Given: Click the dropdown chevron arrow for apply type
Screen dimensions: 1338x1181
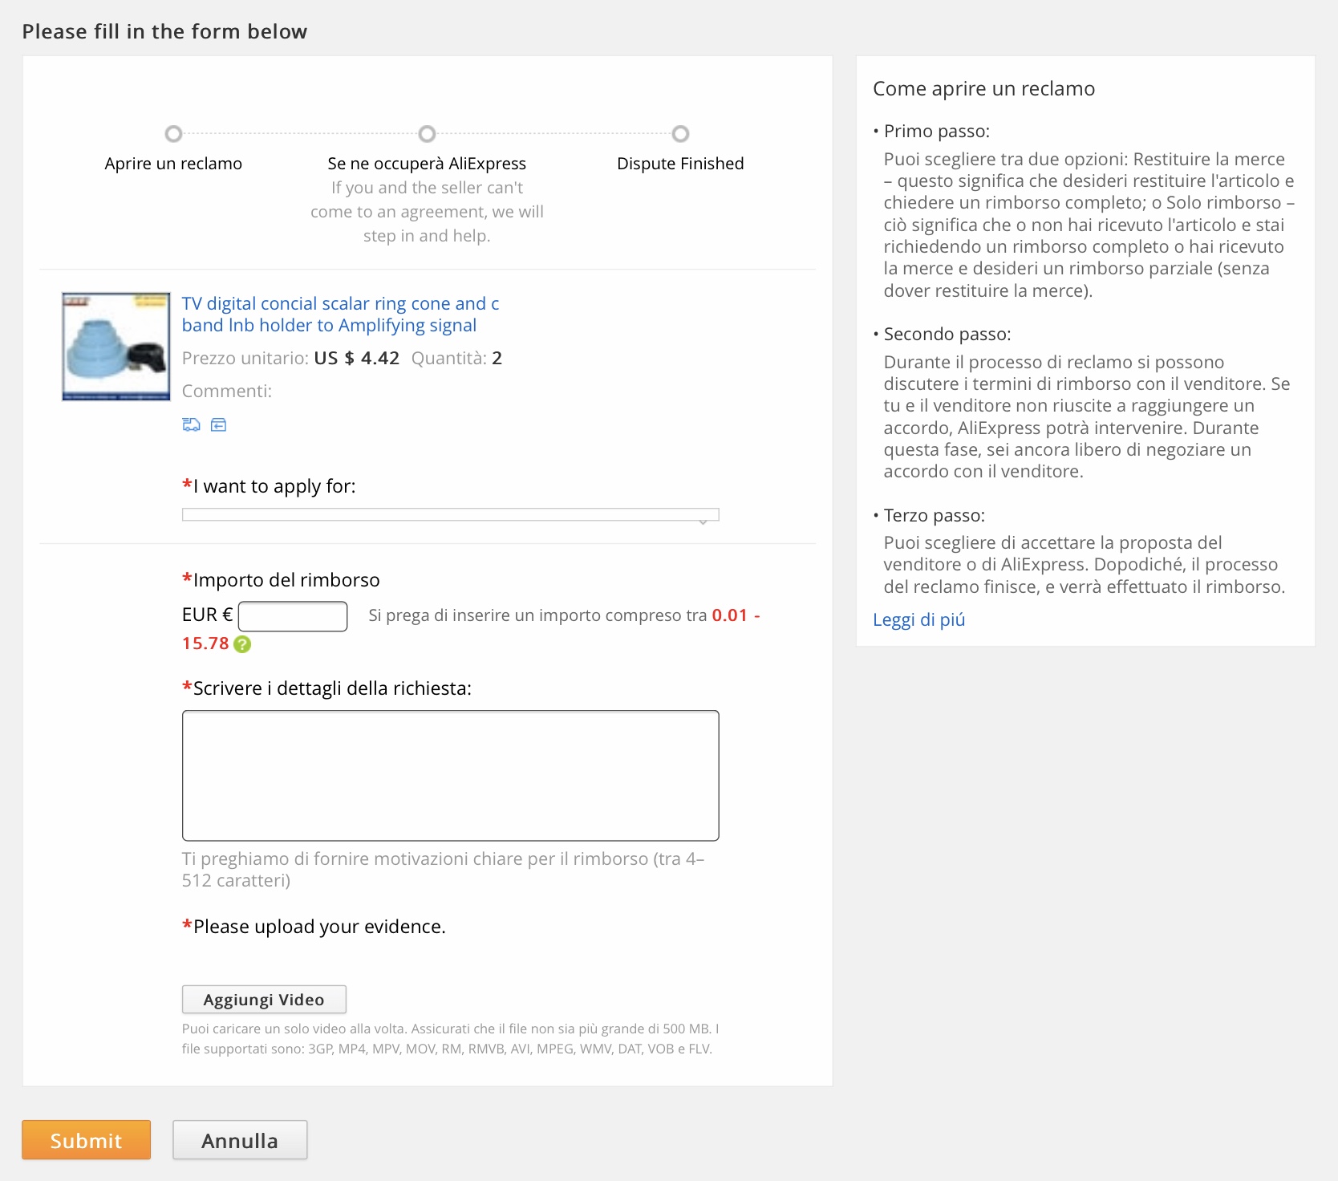Looking at the screenshot, I should 703,522.
